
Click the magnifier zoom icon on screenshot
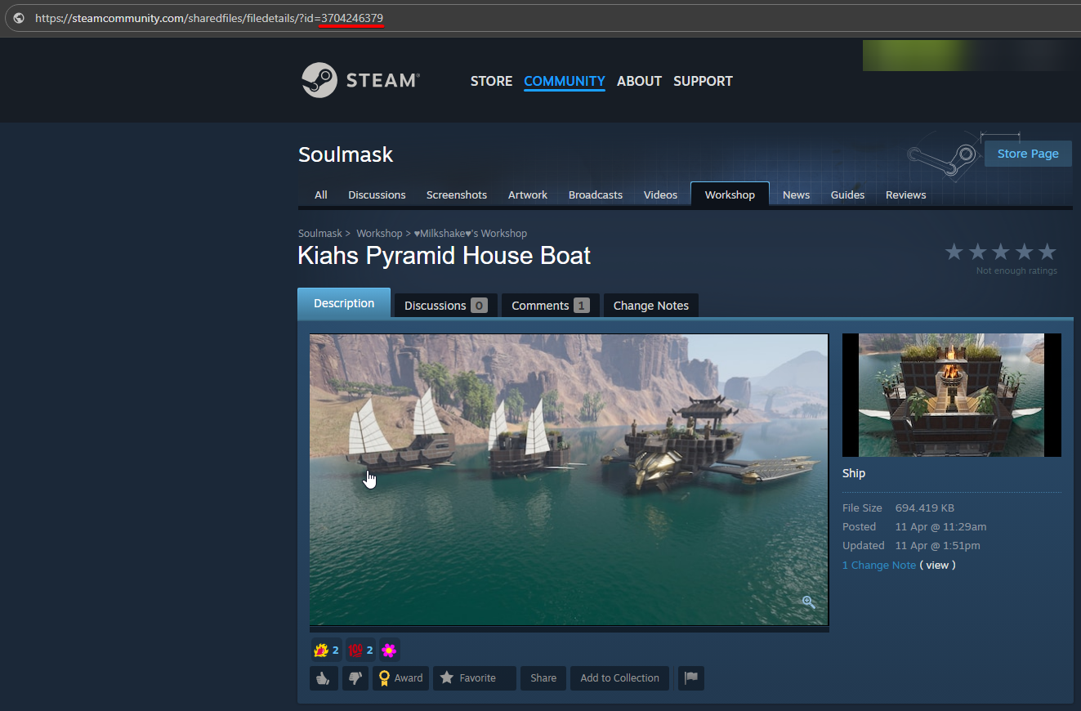coord(808,602)
